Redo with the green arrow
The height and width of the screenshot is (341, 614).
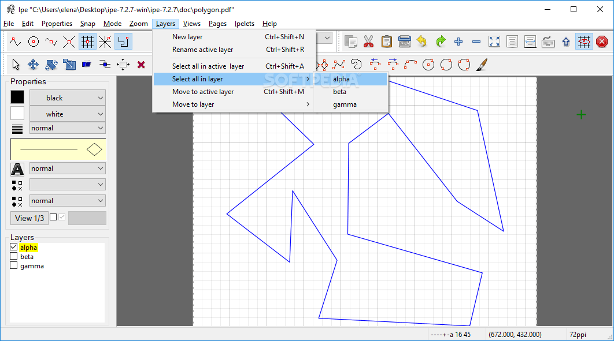441,42
